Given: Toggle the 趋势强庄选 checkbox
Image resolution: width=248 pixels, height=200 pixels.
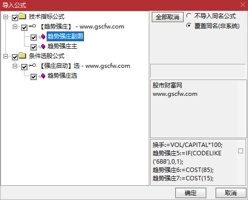Looking at the screenshot, I should click(33, 77).
